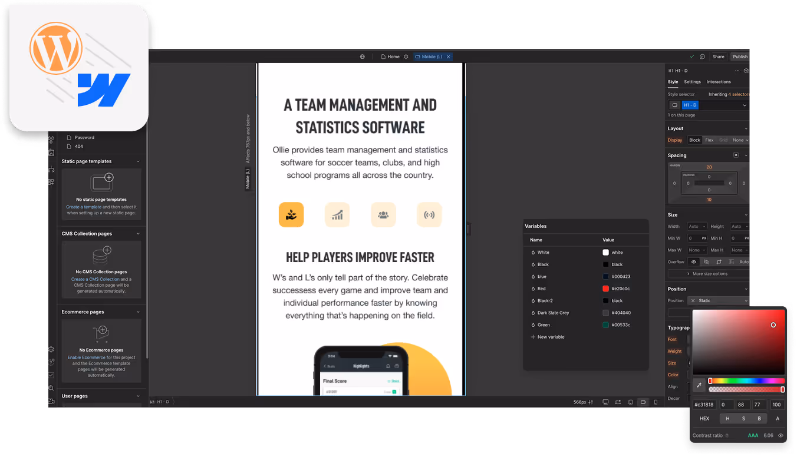Click the Create a template link
The width and height of the screenshot is (797, 457).
84,207
